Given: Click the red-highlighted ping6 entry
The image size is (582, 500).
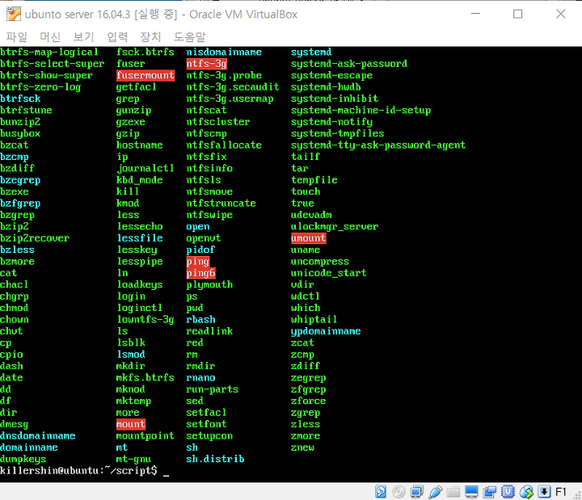Looking at the screenshot, I should coord(200,273).
